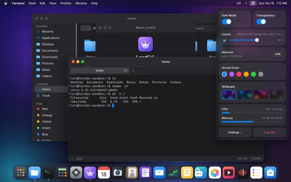Click the crown system menu icon in menu bar
Image resolution: width=291 pixels, height=182 pixels.
tap(6, 3)
